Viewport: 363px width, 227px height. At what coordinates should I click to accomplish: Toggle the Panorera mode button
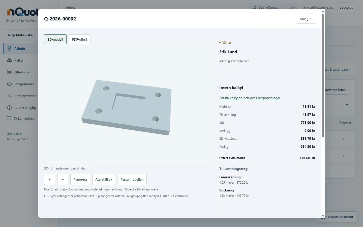tap(80, 179)
